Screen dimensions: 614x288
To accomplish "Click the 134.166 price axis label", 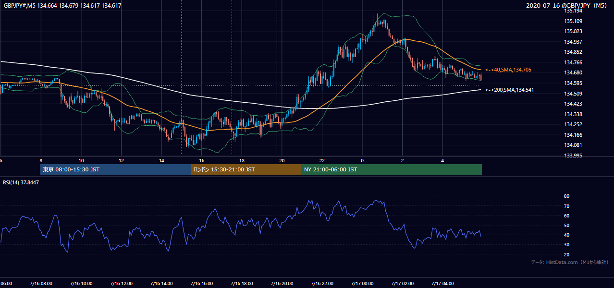I will click(x=573, y=135).
